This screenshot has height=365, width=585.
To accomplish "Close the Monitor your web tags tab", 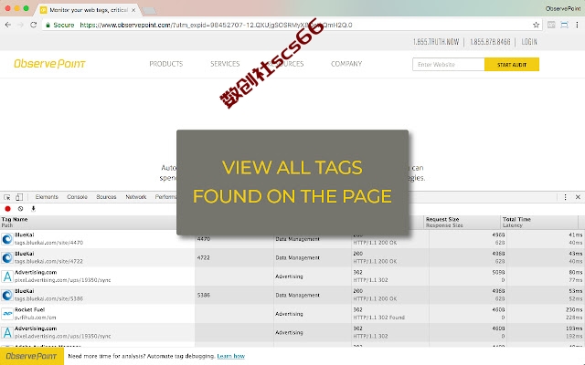I will click(133, 10).
